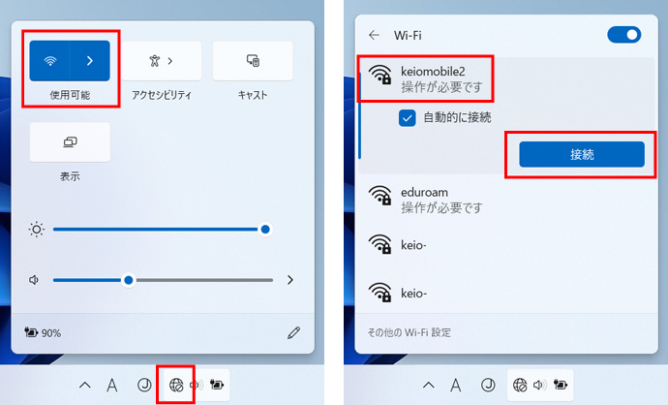The image size is (668, 405).
Task: Click the network globe icon in the left taskbar
Action: 176,386
